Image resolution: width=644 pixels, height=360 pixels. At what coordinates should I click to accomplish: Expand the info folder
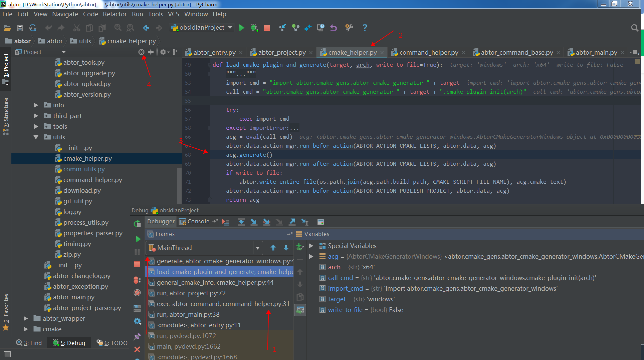[x=36, y=105]
